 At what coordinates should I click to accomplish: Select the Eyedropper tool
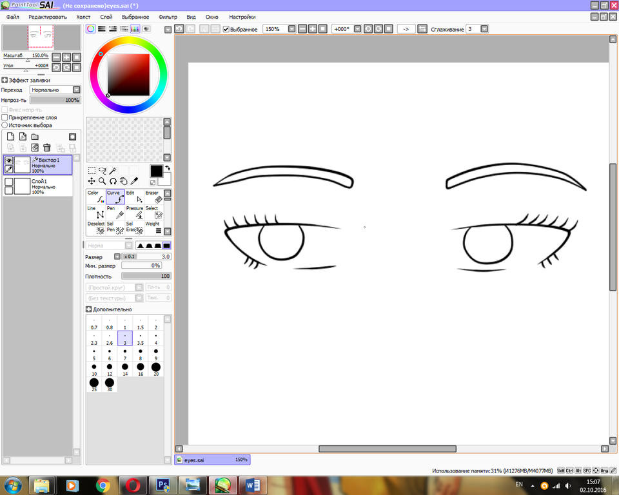pyautogui.click(x=135, y=181)
